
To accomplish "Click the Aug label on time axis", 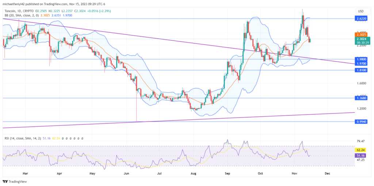I will tap(194, 173).
